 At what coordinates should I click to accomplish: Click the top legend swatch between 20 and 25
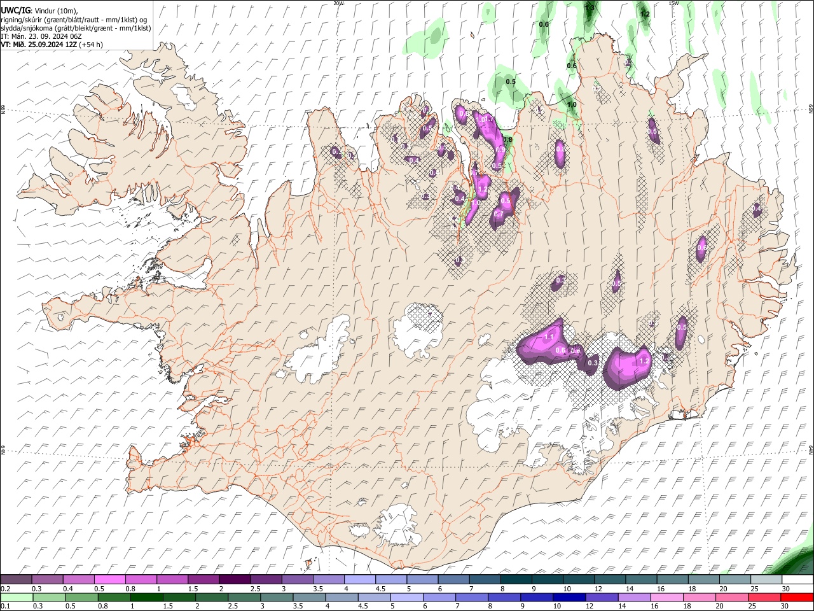pyautogui.click(x=735, y=580)
